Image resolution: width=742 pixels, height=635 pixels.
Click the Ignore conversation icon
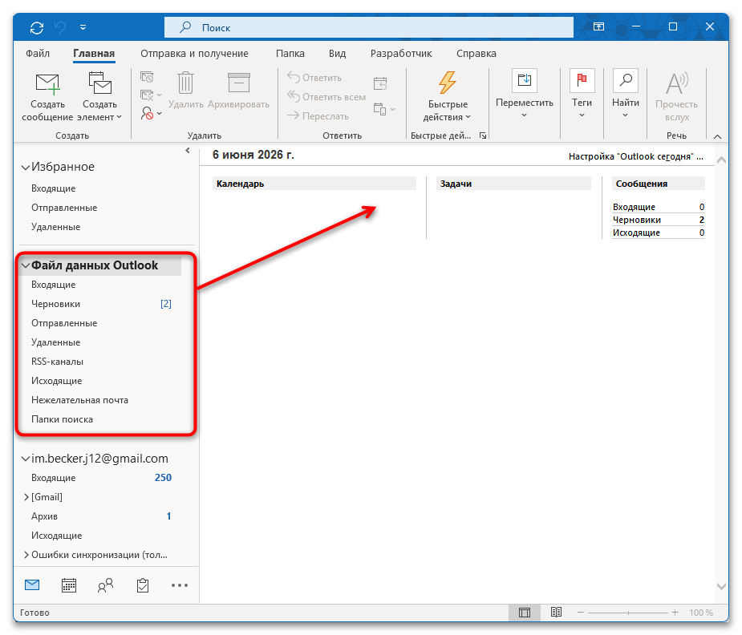tap(147, 77)
